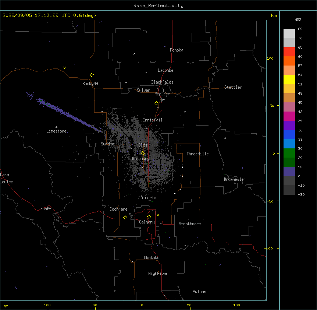Click the Lacombe city label
317x310 pixels.
(165, 70)
